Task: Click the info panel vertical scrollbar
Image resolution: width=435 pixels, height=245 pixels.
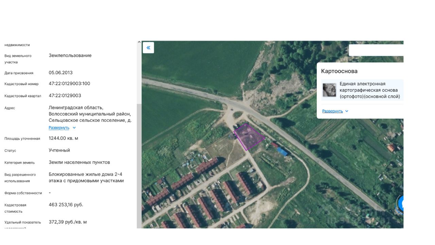Action: [x=139, y=163]
